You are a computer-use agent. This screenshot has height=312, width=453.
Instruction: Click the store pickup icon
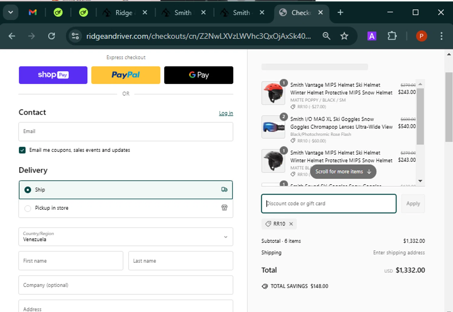224,208
